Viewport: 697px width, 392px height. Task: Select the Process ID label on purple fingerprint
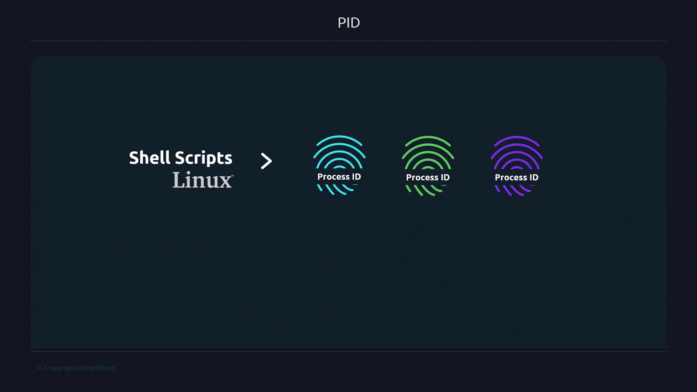[x=516, y=177]
